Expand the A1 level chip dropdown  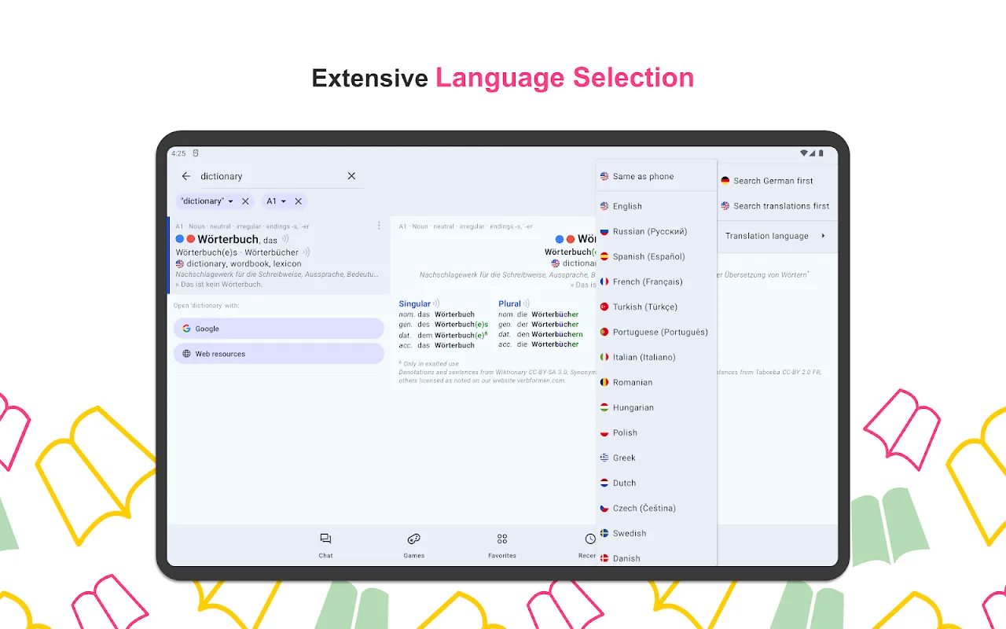[x=283, y=201]
